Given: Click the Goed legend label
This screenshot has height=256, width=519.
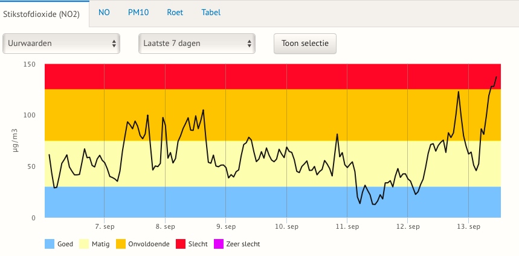Looking at the screenshot, I should 65,244.
